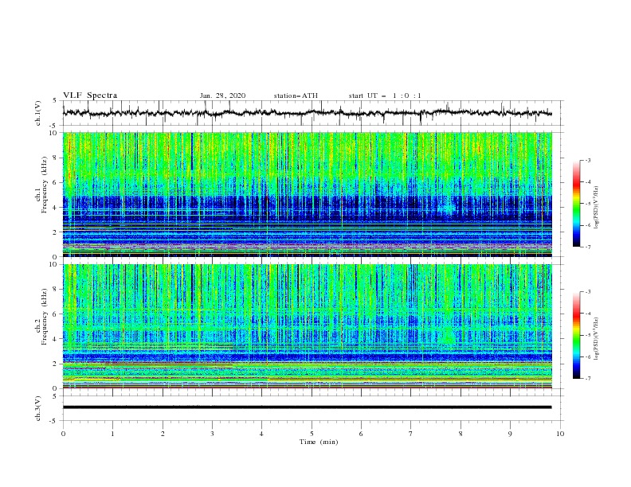This screenshot has width=631, height=487.
Task: Click the ch.1 frequency axis "4" tick label
Action: click(56, 208)
